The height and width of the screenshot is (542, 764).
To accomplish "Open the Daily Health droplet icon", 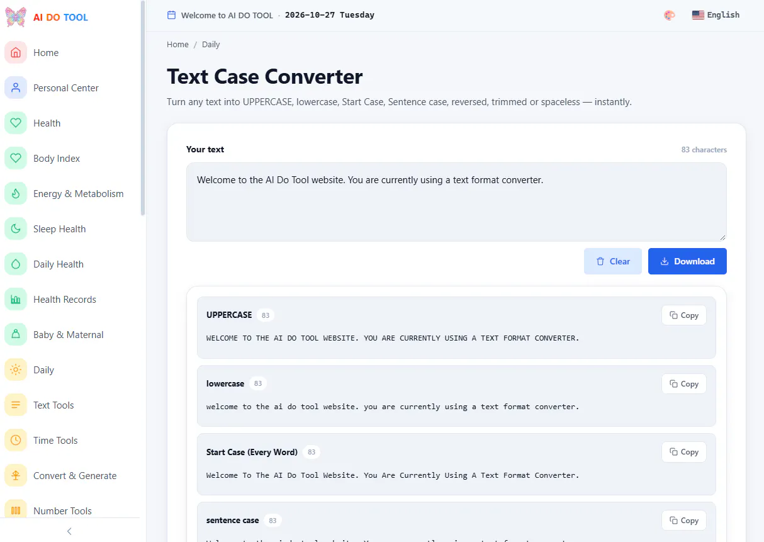I will tap(16, 264).
